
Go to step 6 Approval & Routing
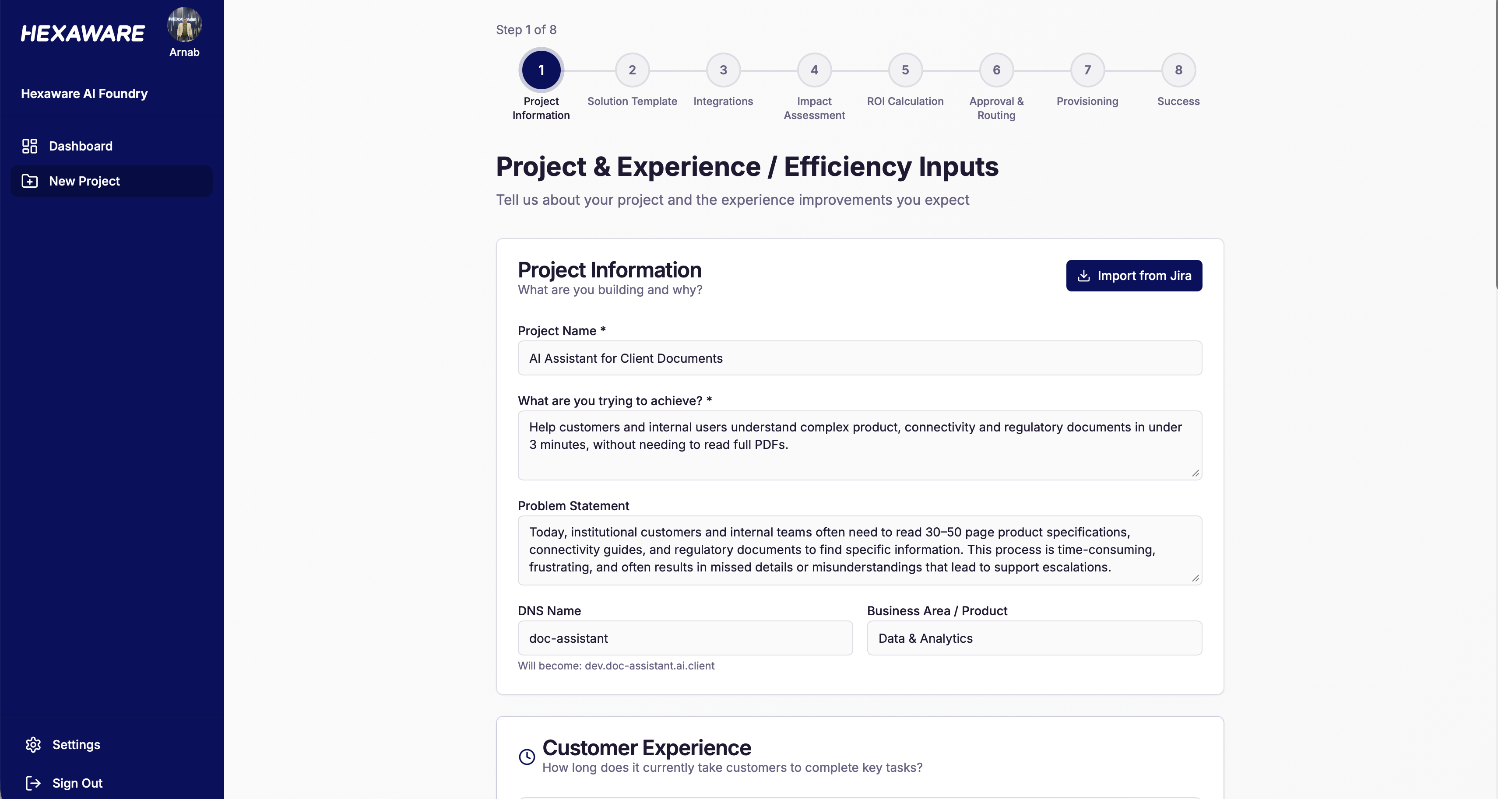996,70
